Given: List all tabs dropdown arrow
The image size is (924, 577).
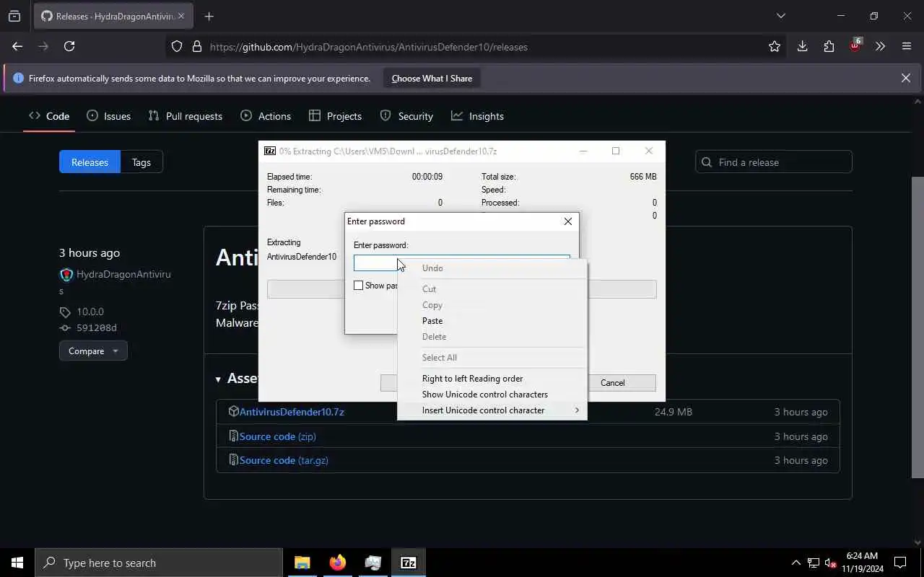Looking at the screenshot, I should coord(780,16).
